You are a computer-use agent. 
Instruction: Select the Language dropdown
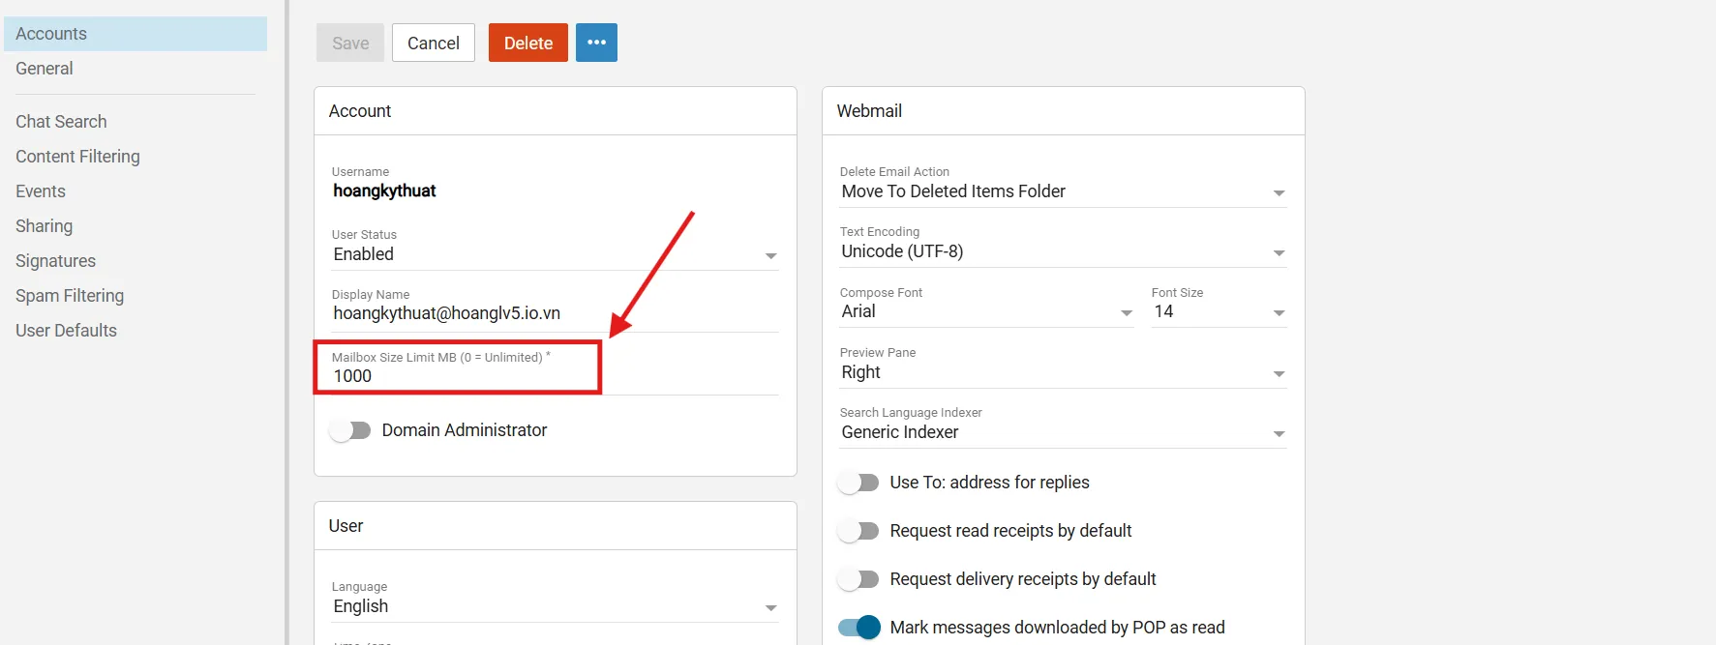[554, 606]
